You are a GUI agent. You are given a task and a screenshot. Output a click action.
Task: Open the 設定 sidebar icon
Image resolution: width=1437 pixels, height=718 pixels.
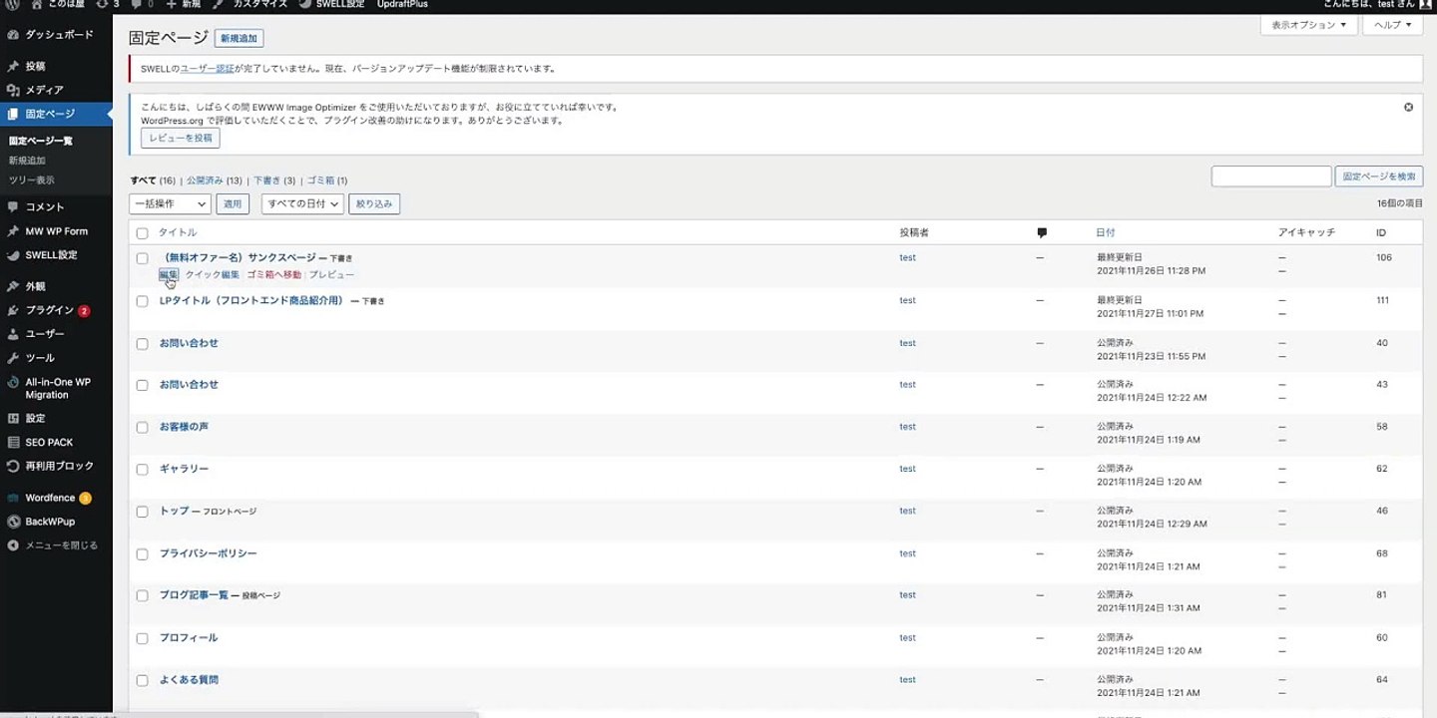pyautogui.click(x=13, y=419)
